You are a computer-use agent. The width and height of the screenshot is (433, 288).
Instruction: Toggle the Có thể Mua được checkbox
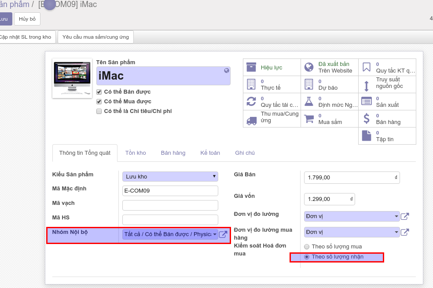[99, 102]
